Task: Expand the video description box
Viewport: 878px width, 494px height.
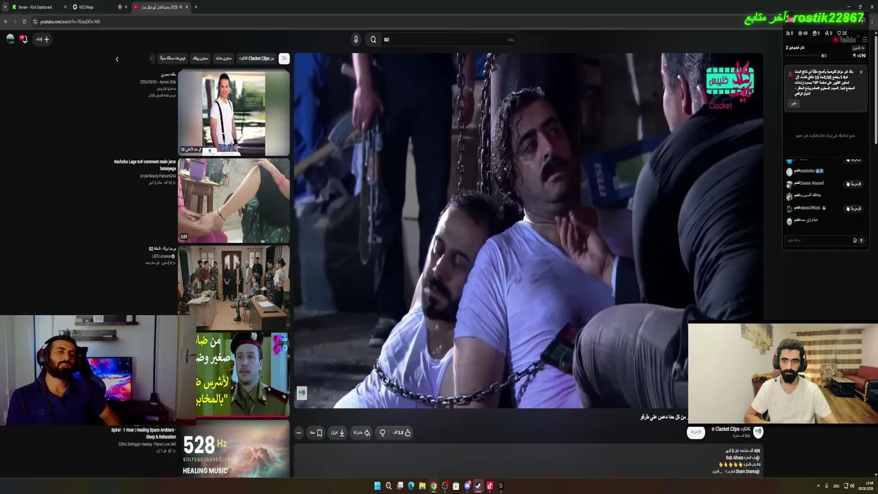Action: tap(528, 460)
